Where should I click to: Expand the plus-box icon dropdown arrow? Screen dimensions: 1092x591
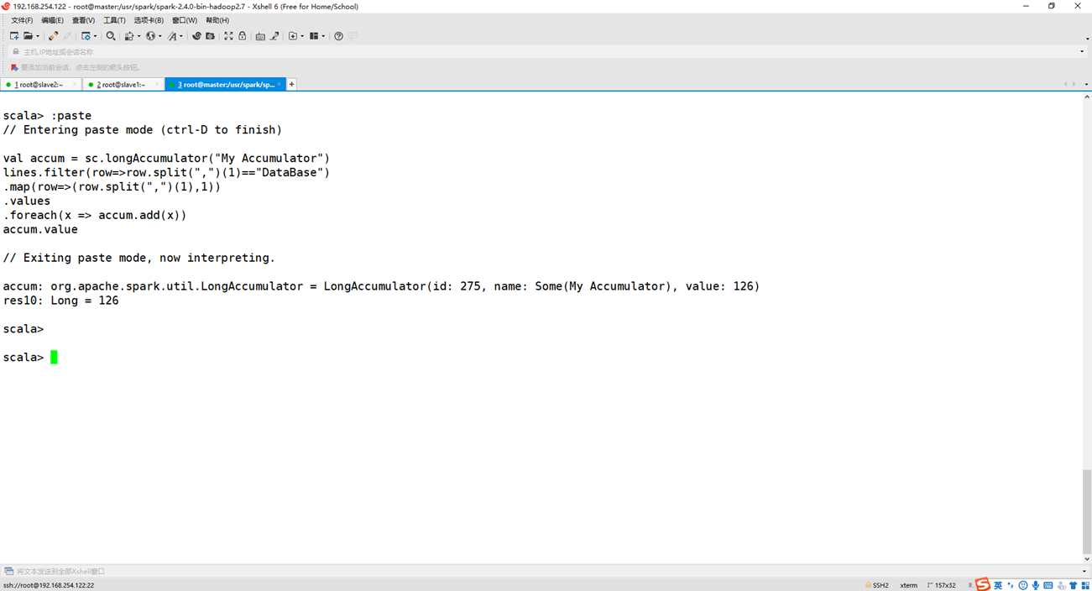(x=302, y=36)
